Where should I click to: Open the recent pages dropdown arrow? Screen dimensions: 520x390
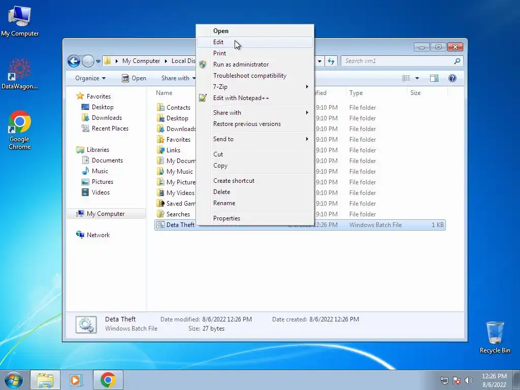(98, 61)
